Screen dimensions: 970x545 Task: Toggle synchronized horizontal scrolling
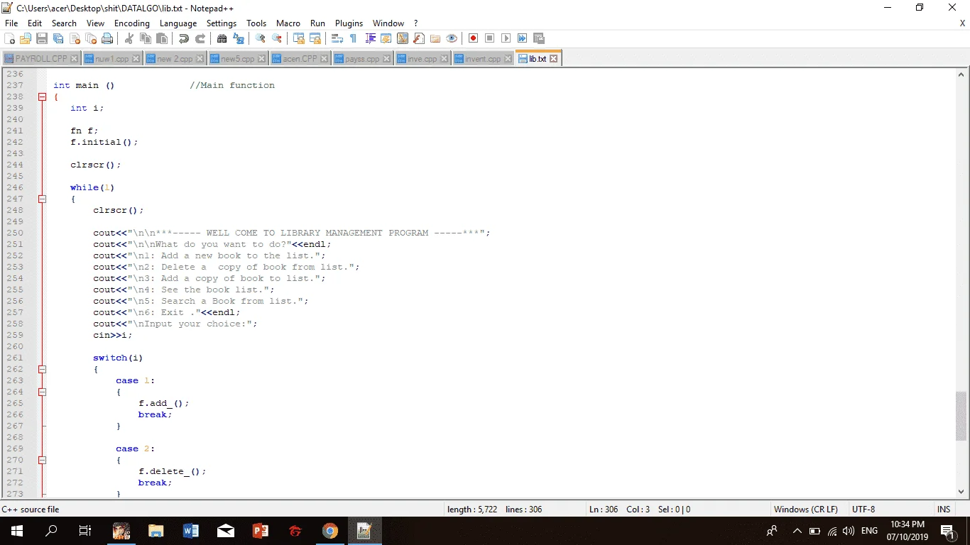point(315,38)
